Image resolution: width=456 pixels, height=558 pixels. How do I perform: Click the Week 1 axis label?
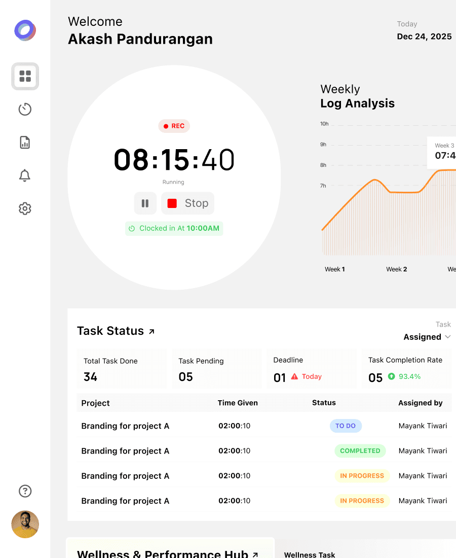[335, 269]
